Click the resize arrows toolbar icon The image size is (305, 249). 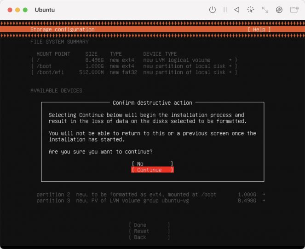pos(265,10)
